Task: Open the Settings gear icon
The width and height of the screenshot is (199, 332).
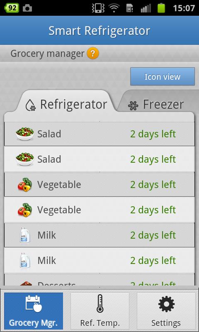Action: tap(166, 304)
